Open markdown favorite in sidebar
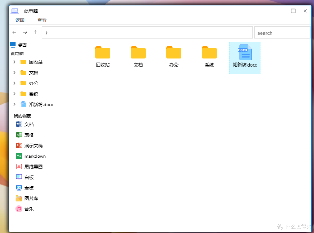 (x=31, y=156)
